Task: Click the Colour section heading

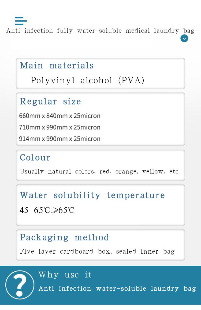Action: (35, 158)
